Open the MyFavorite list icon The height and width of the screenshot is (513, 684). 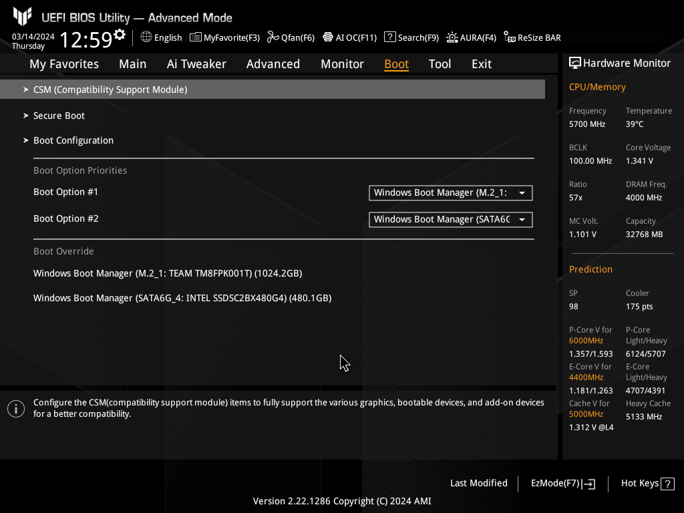(x=196, y=37)
